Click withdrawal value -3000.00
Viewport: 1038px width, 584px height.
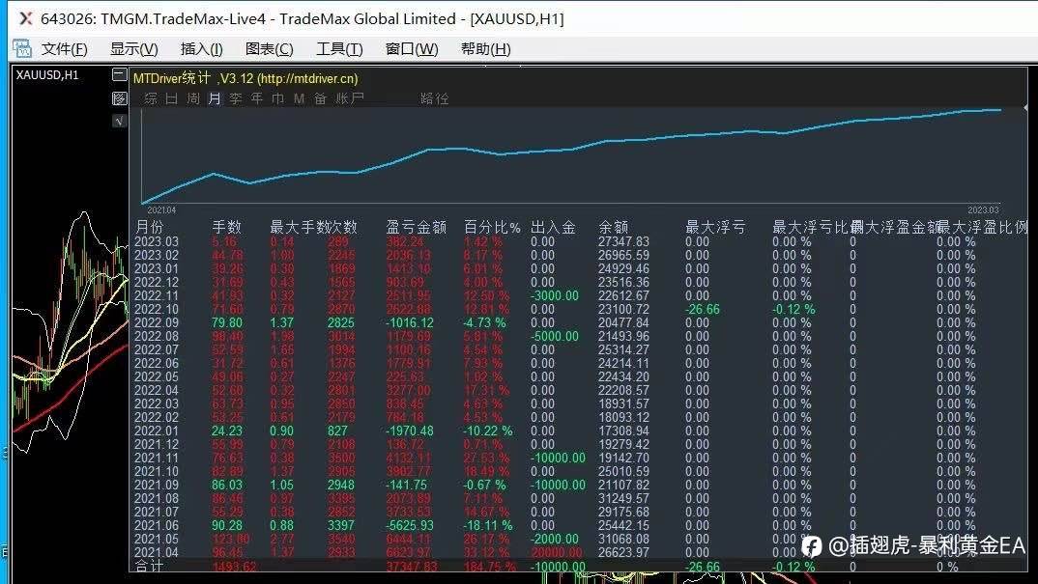555,295
